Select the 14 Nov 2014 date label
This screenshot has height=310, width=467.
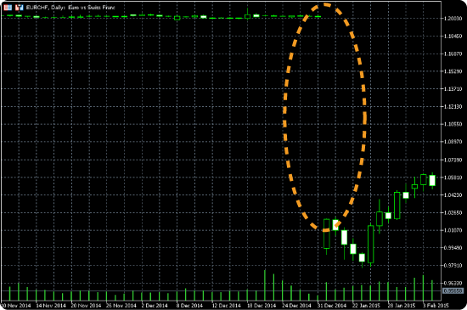51,306
